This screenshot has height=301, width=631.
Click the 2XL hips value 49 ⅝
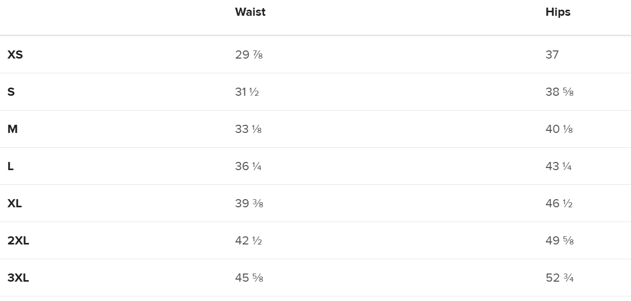coord(560,240)
